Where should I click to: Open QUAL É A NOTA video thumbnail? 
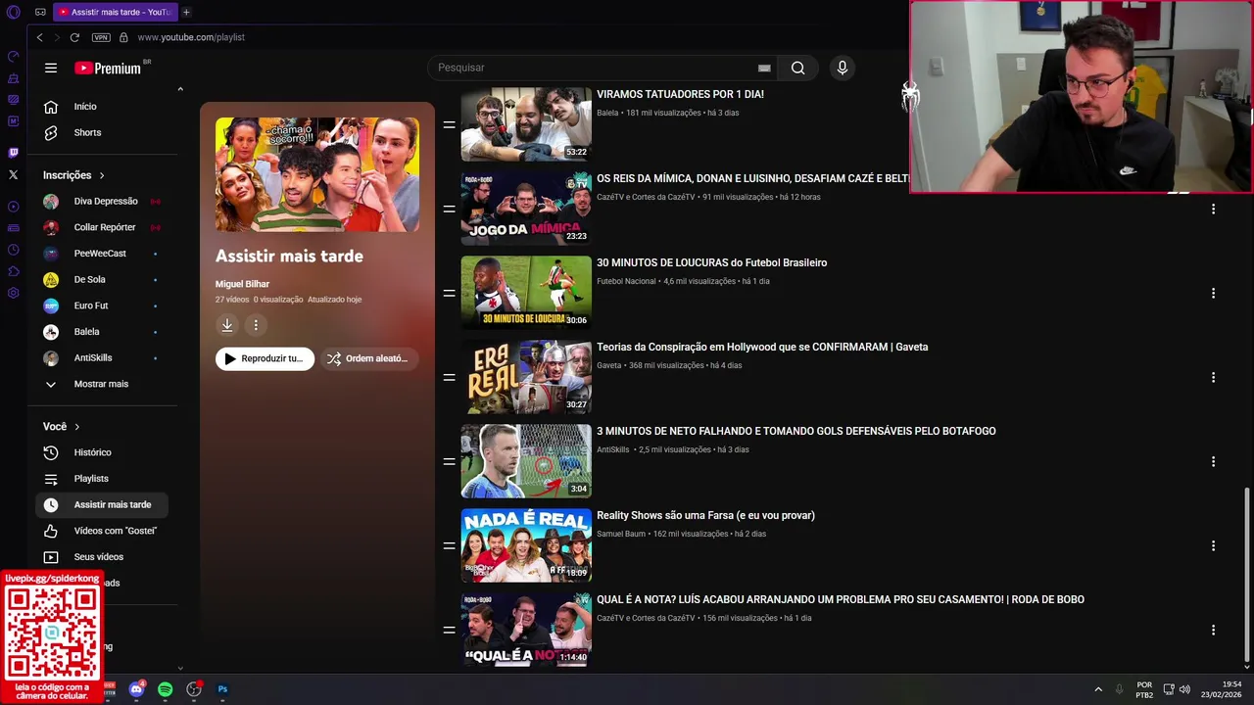[526, 629]
